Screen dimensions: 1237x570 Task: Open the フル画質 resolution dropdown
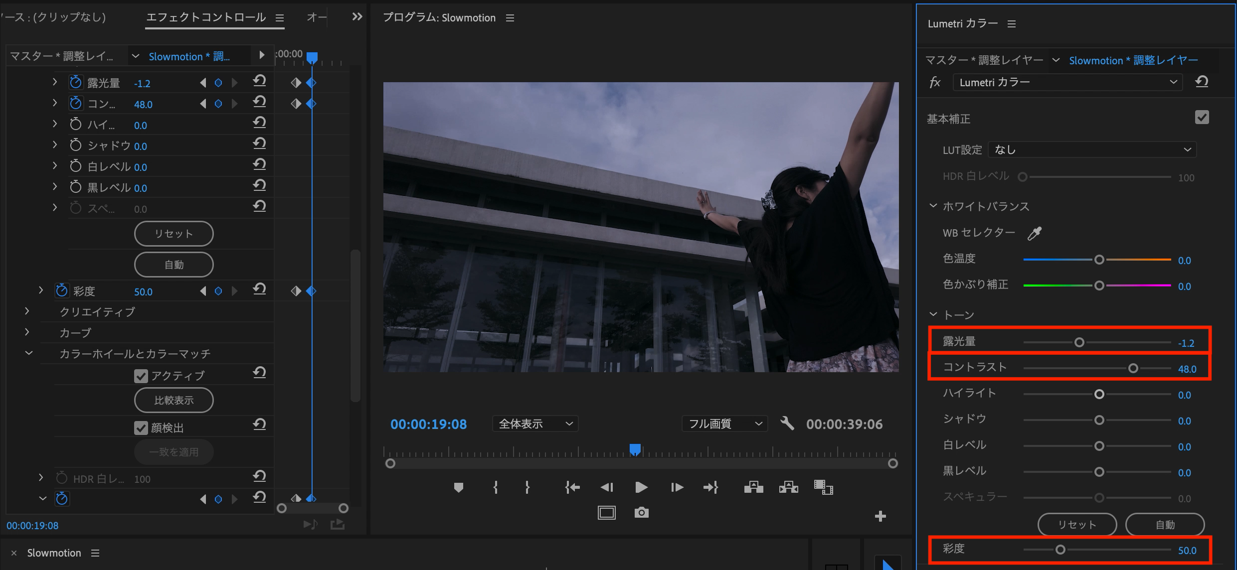(724, 424)
